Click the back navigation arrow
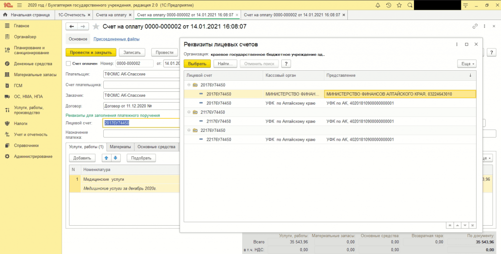Viewport: 501px width, 254px height. point(72,26)
